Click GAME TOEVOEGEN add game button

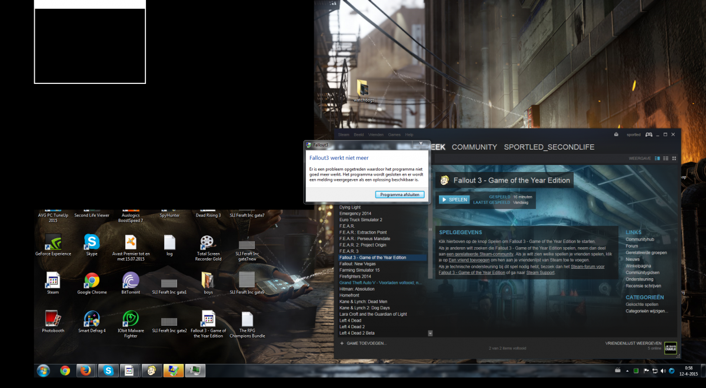(x=364, y=343)
